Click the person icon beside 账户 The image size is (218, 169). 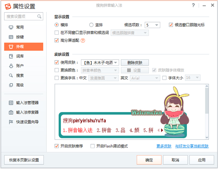pos(11,66)
